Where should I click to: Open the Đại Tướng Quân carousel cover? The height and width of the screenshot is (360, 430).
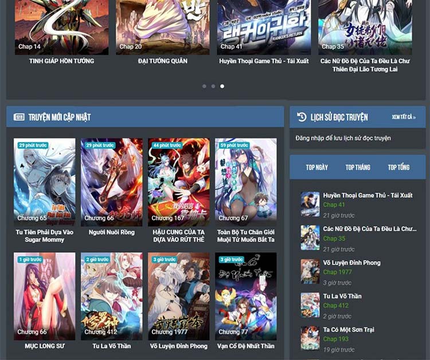coord(162,26)
